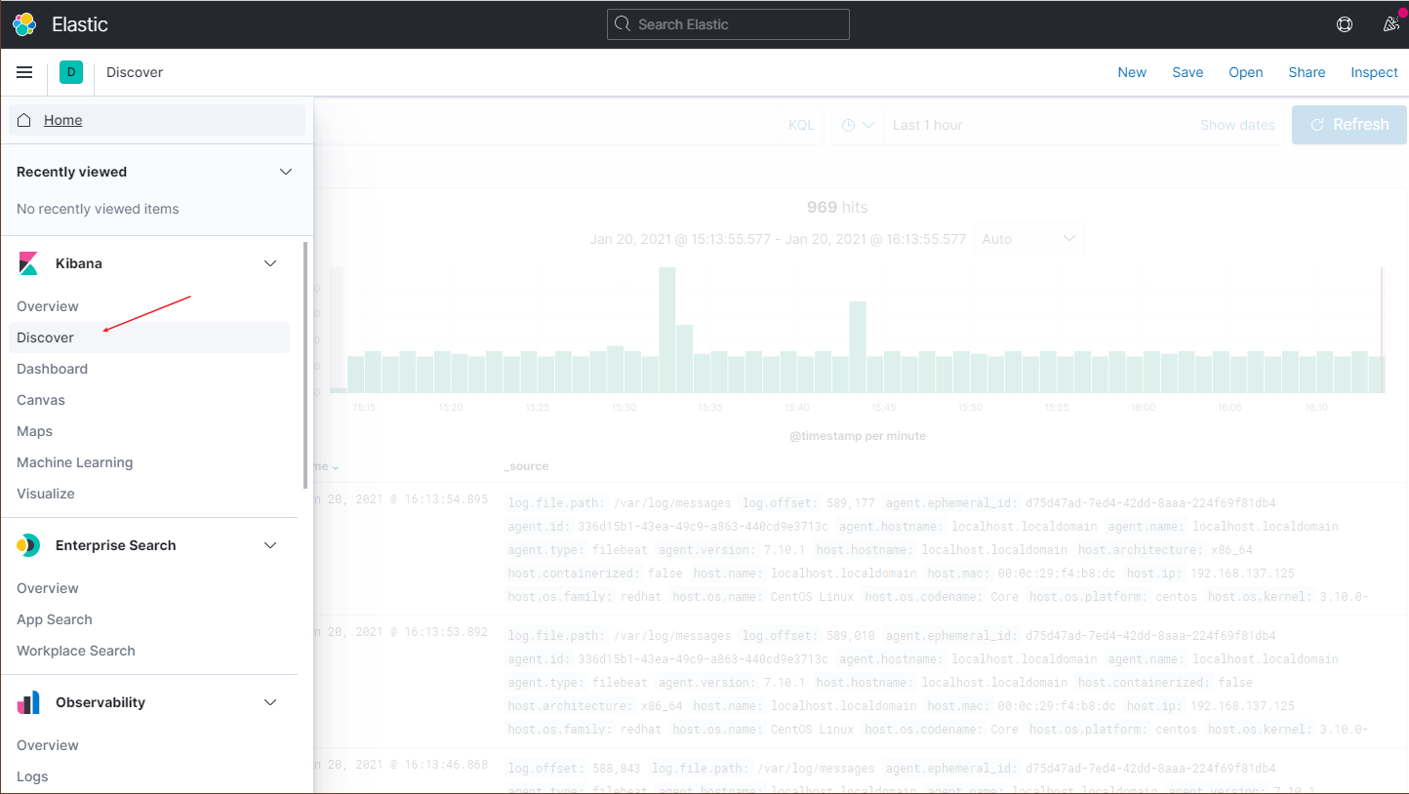Open Workplace Search

[76, 651]
